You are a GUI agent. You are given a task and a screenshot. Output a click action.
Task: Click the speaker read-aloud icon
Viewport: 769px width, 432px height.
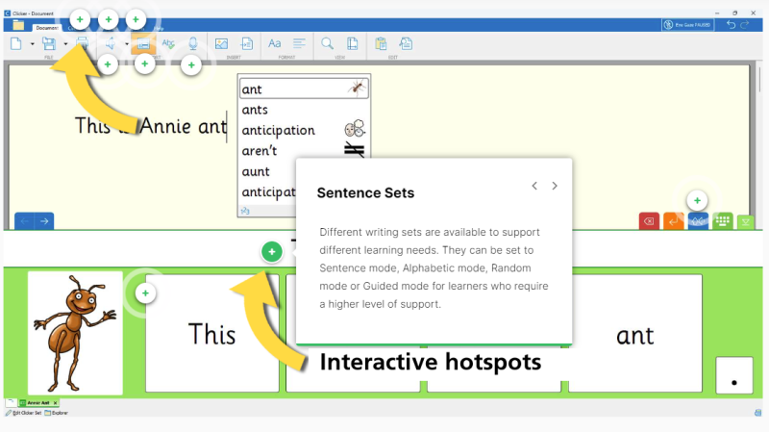tap(110, 43)
